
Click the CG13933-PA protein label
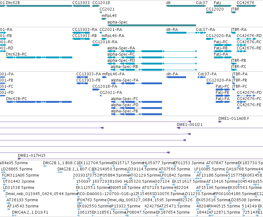(x=89, y=74)
